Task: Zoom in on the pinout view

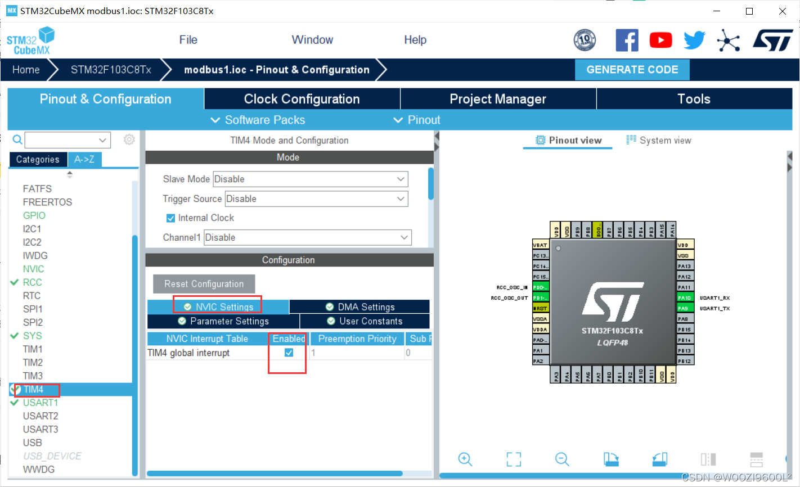Action: [x=465, y=459]
